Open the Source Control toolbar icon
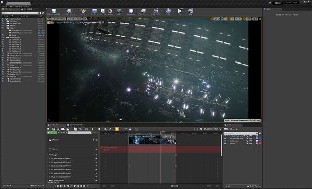This screenshot has width=312, height=189. click(69, 11)
